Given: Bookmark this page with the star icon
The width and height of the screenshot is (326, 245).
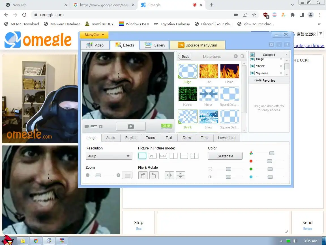Looking at the screenshot, I should 254,15.
